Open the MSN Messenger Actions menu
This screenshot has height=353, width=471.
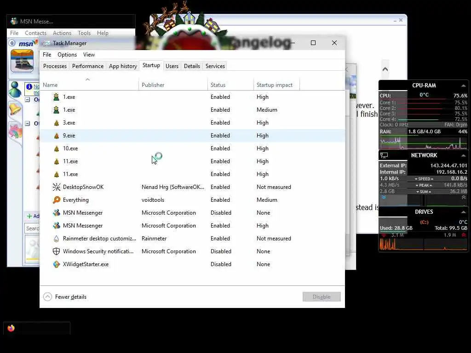click(62, 33)
